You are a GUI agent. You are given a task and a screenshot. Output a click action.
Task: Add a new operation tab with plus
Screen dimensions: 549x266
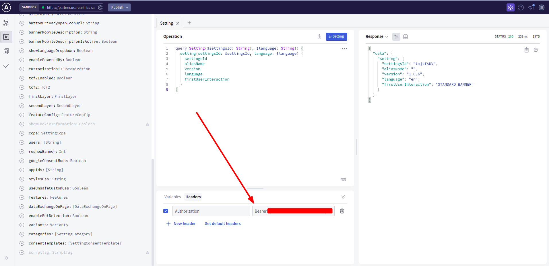(x=189, y=23)
